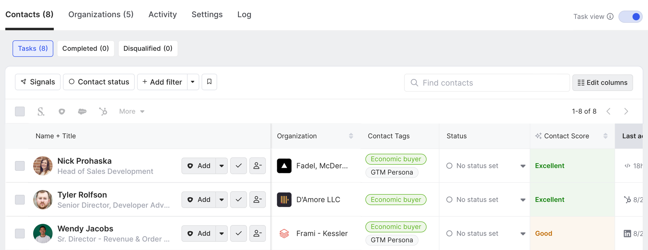Click the bookmark saved filters icon
Viewport: 648px width, 250px height.
[209, 82]
